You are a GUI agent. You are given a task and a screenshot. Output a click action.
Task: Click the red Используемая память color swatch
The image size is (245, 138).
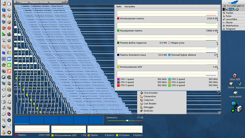(118, 18)
